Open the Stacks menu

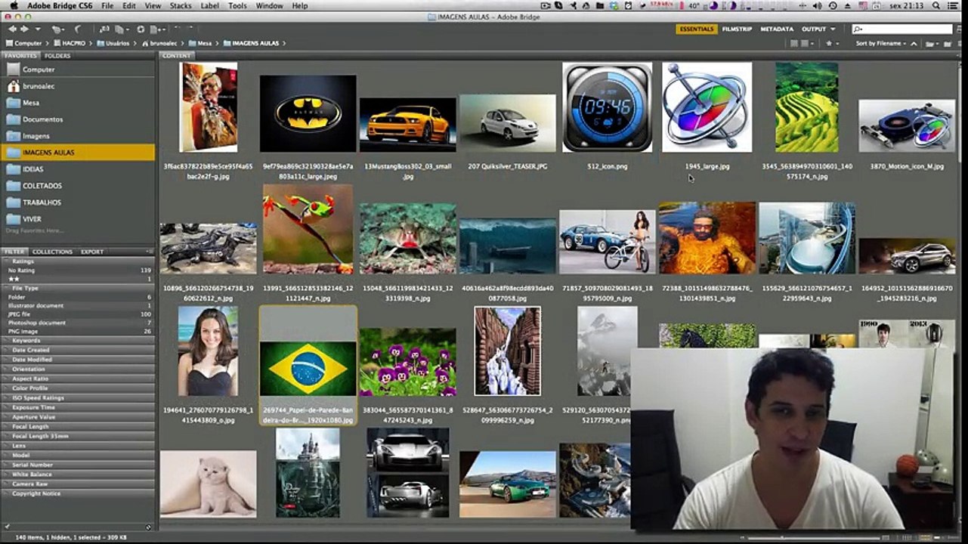click(x=181, y=5)
